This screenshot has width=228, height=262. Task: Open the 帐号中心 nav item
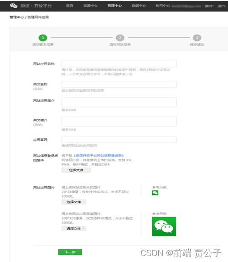tap(163, 5)
